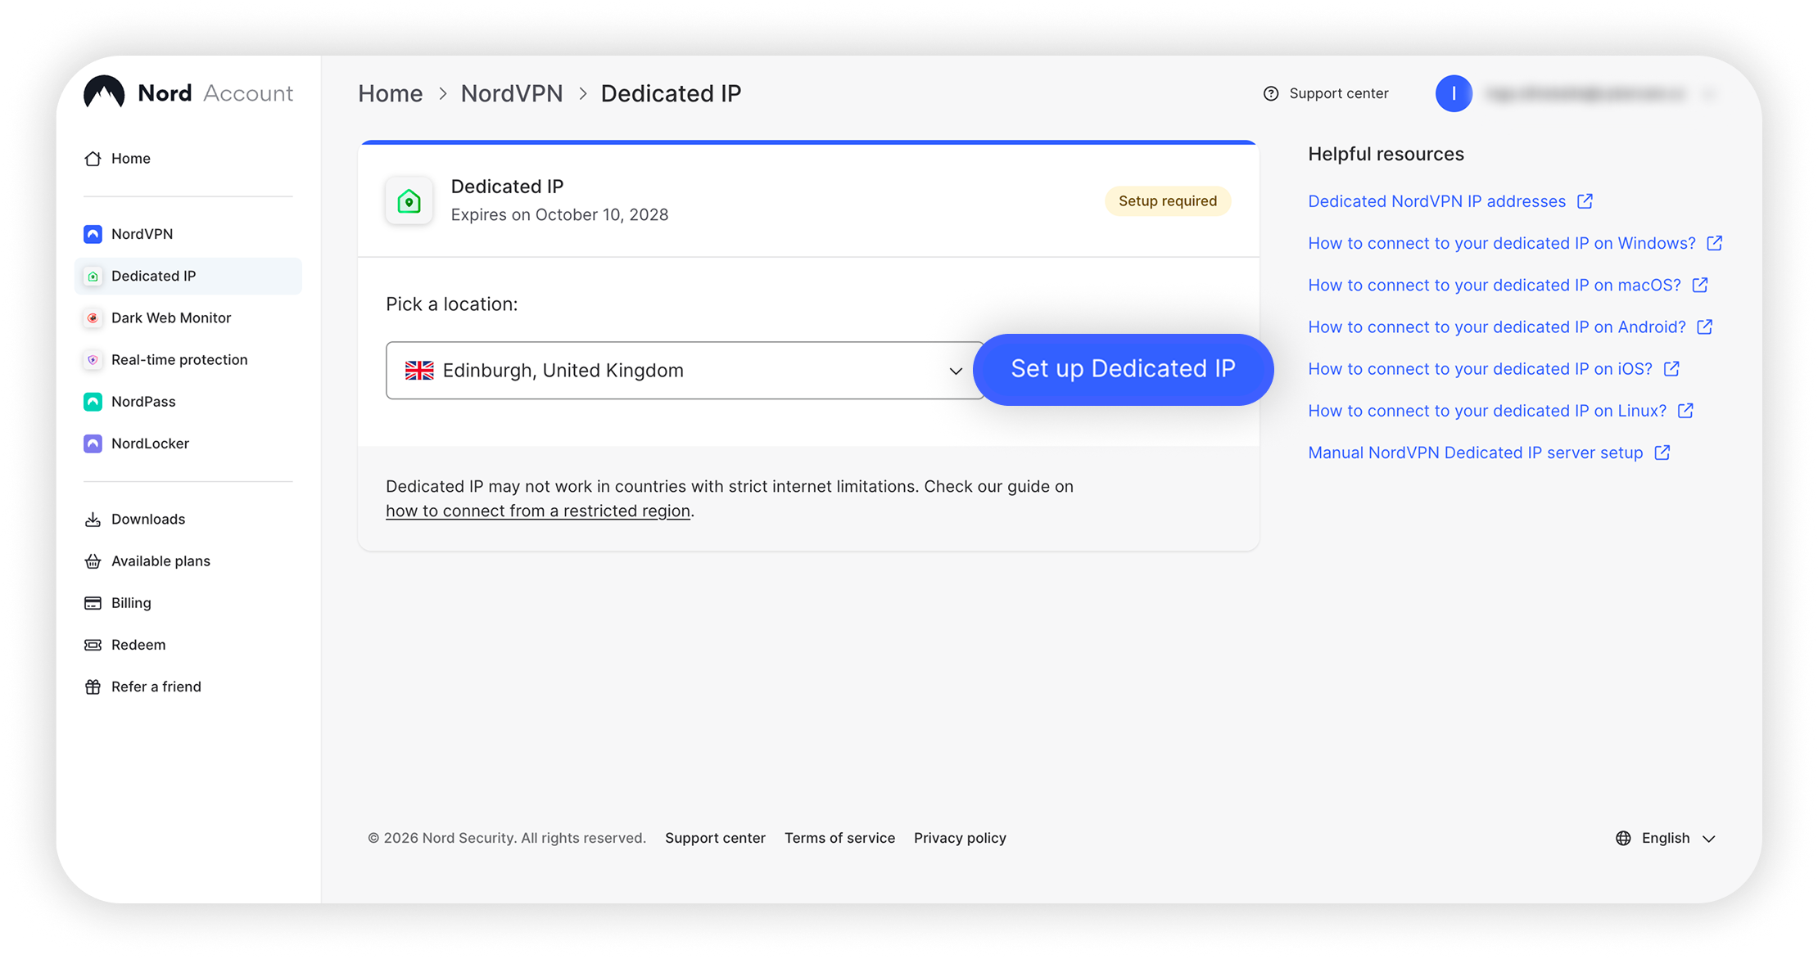
Task: Open Home via the house icon in sidebar
Action: tap(93, 159)
